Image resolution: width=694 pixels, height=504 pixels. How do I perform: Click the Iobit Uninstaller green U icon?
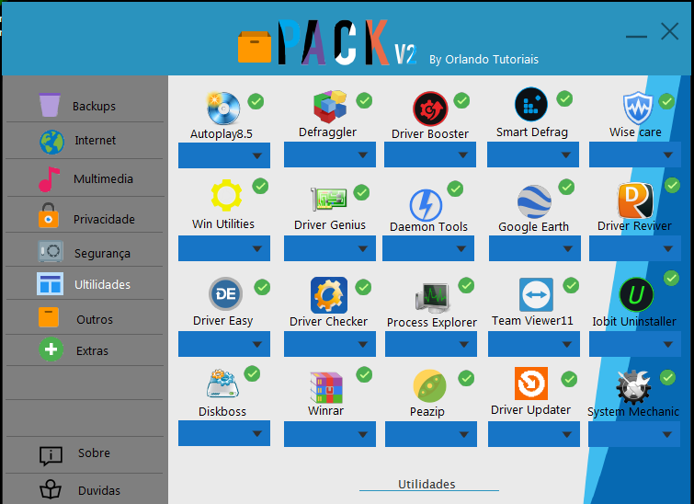click(636, 295)
